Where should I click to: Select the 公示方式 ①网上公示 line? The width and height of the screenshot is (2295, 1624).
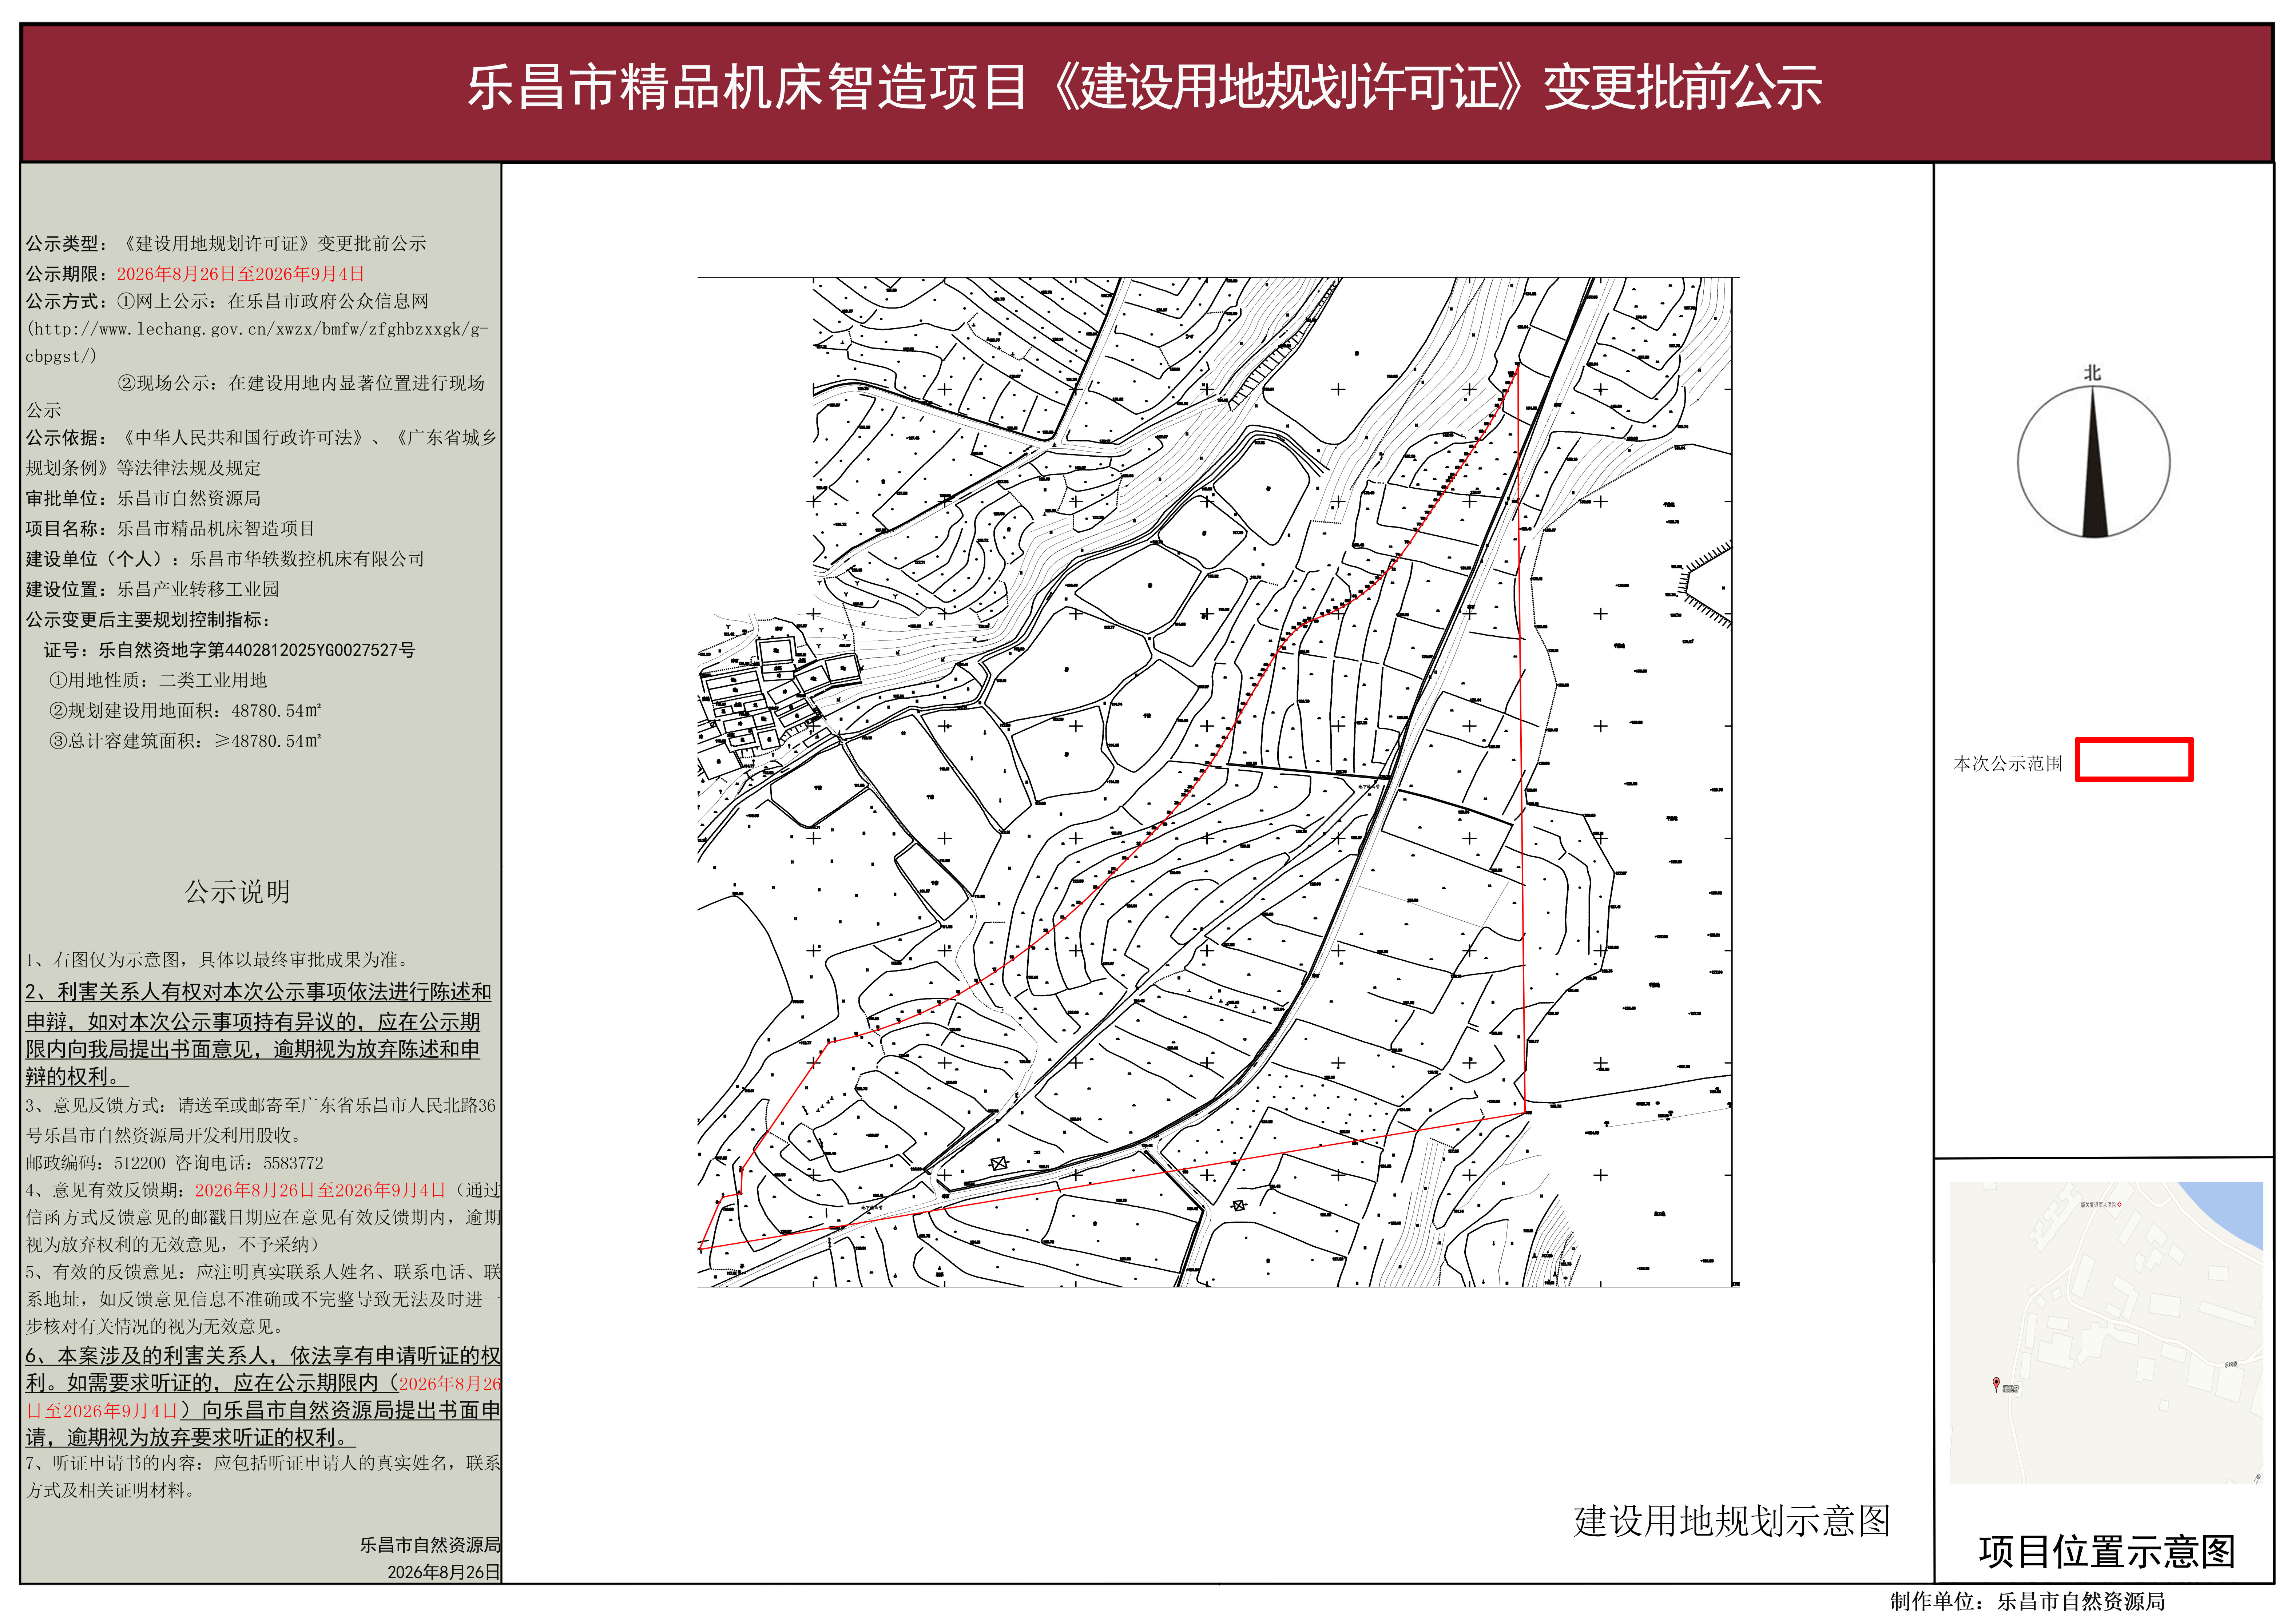pyautogui.click(x=227, y=301)
